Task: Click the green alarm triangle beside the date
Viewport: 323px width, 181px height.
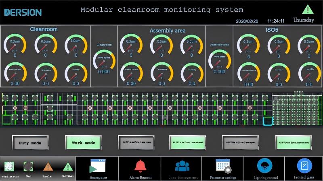Action: tap(307, 9)
